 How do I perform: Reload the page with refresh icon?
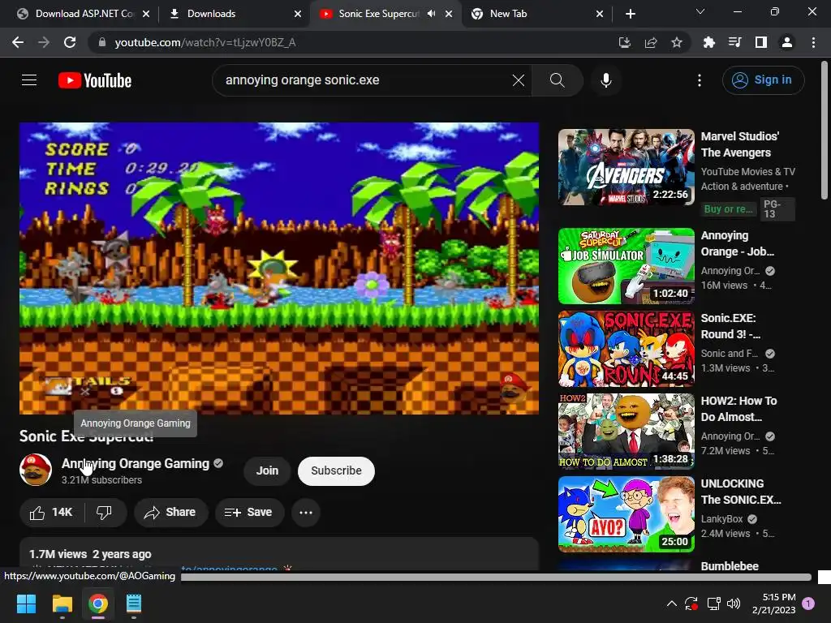click(x=70, y=42)
